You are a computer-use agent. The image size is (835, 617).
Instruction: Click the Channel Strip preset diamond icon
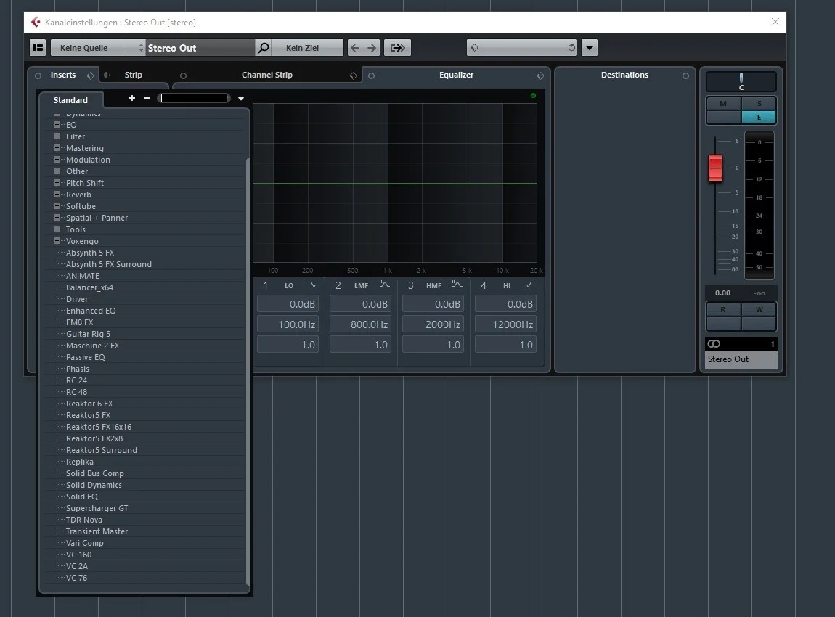353,75
